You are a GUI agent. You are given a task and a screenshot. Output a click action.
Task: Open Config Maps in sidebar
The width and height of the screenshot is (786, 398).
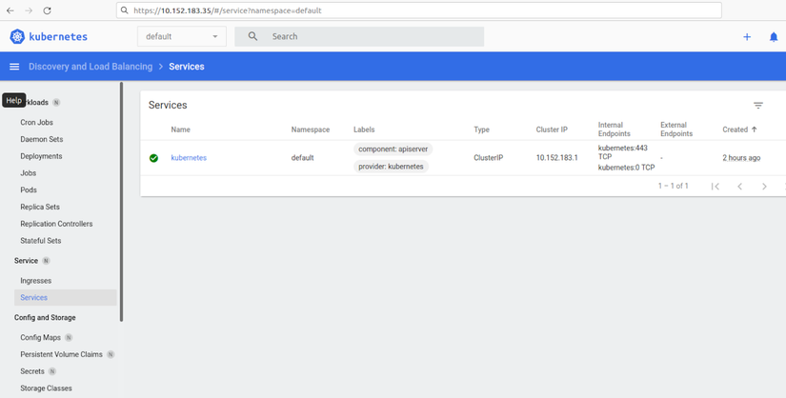point(41,338)
